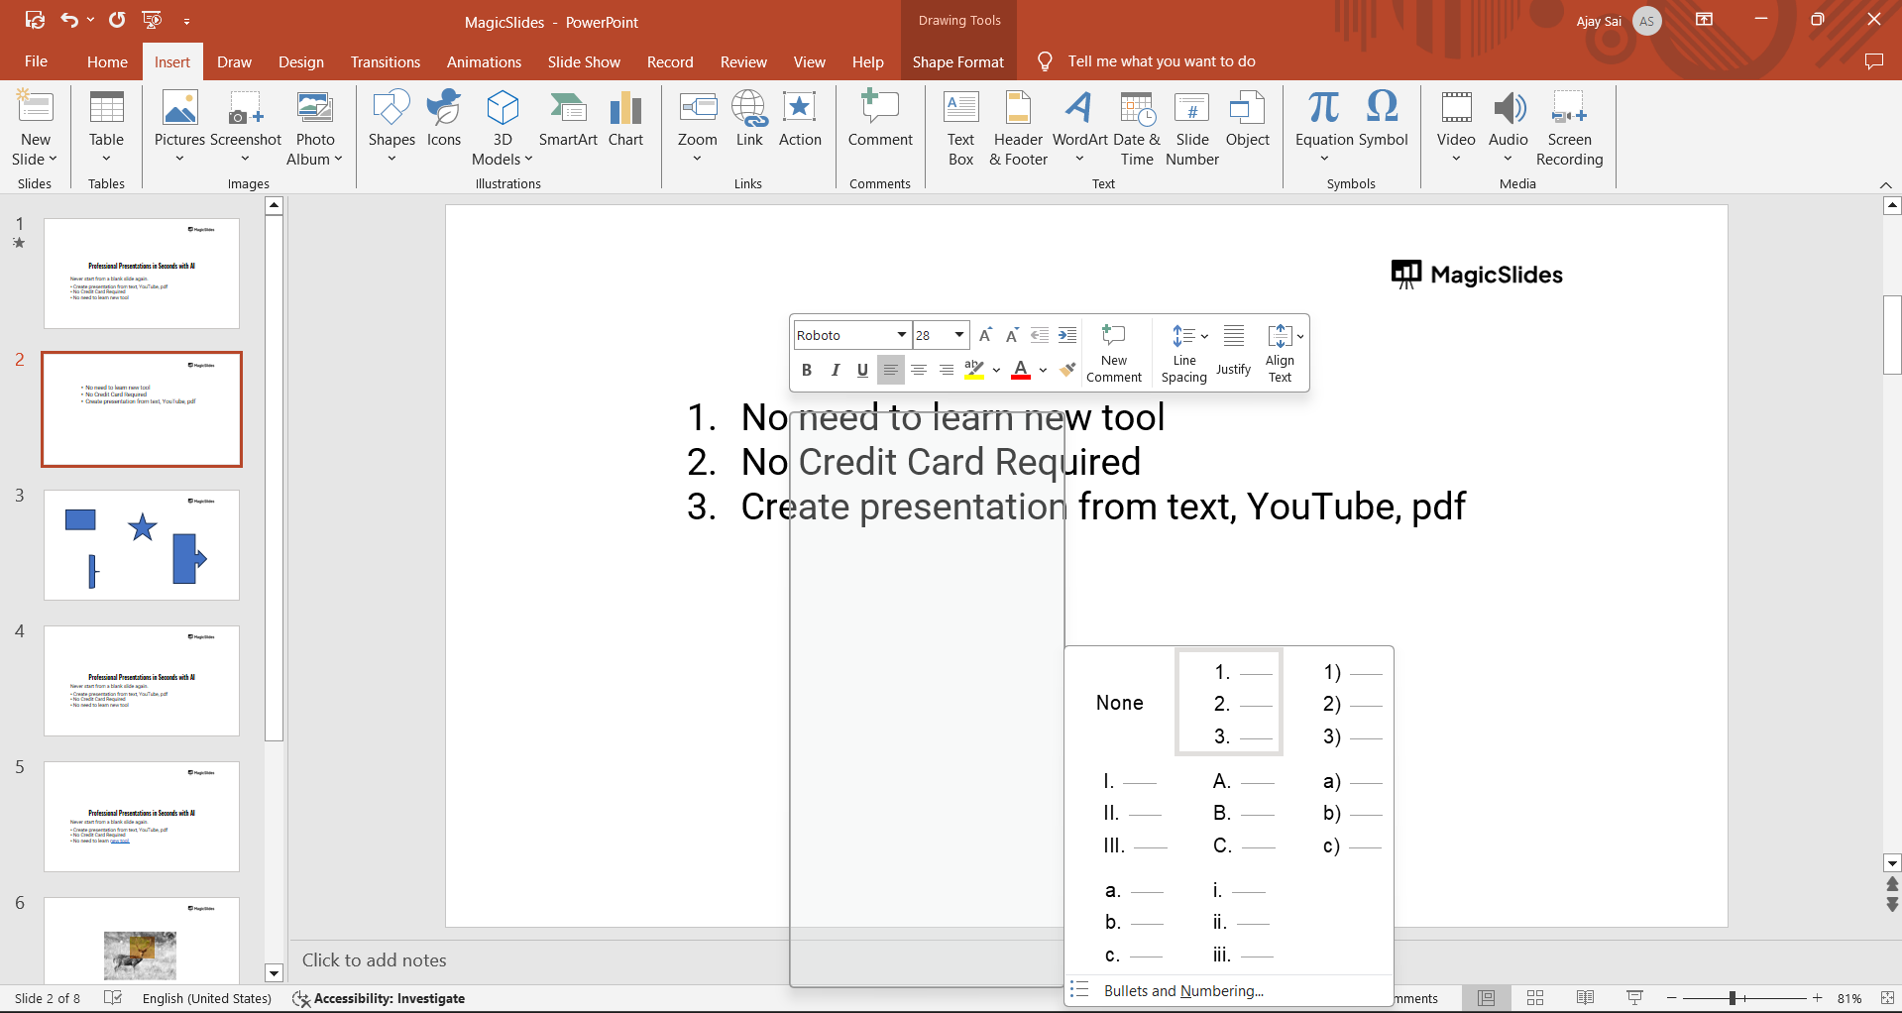Switch to the Design tab
This screenshot has height=1013, width=1902.
(x=300, y=61)
